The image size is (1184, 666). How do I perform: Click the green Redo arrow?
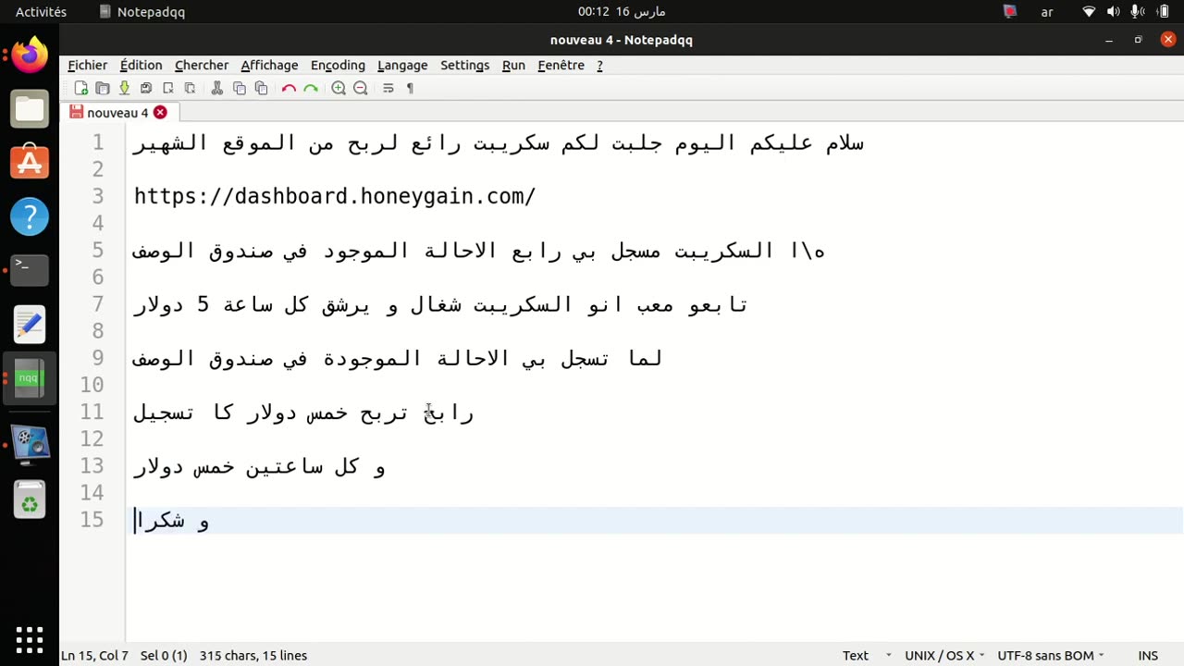(311, 88)
